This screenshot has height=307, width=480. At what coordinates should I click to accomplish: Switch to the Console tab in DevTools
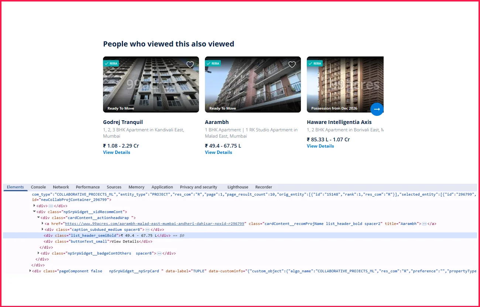[38, 187]
